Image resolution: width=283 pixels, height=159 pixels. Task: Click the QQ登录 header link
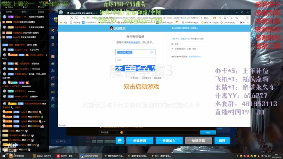point(177,28)
